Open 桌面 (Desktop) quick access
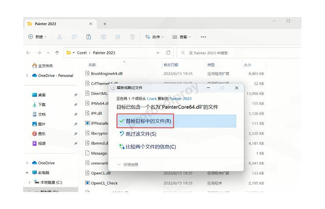The image size is (325, 209). pyautogui.click(x=39, y=95)
